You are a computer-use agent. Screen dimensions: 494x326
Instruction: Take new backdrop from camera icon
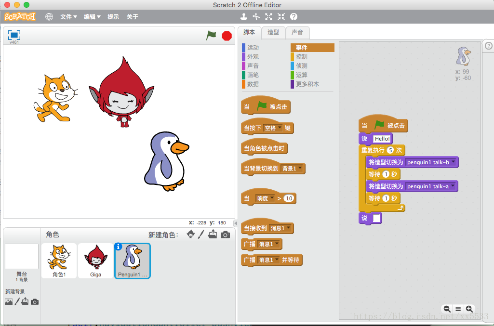[35, 302]
